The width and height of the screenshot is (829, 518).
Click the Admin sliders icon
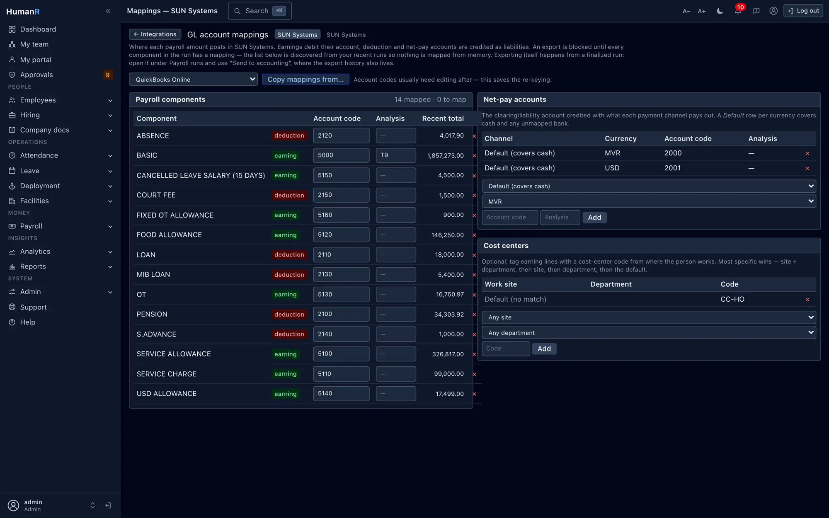coord(12,292)
